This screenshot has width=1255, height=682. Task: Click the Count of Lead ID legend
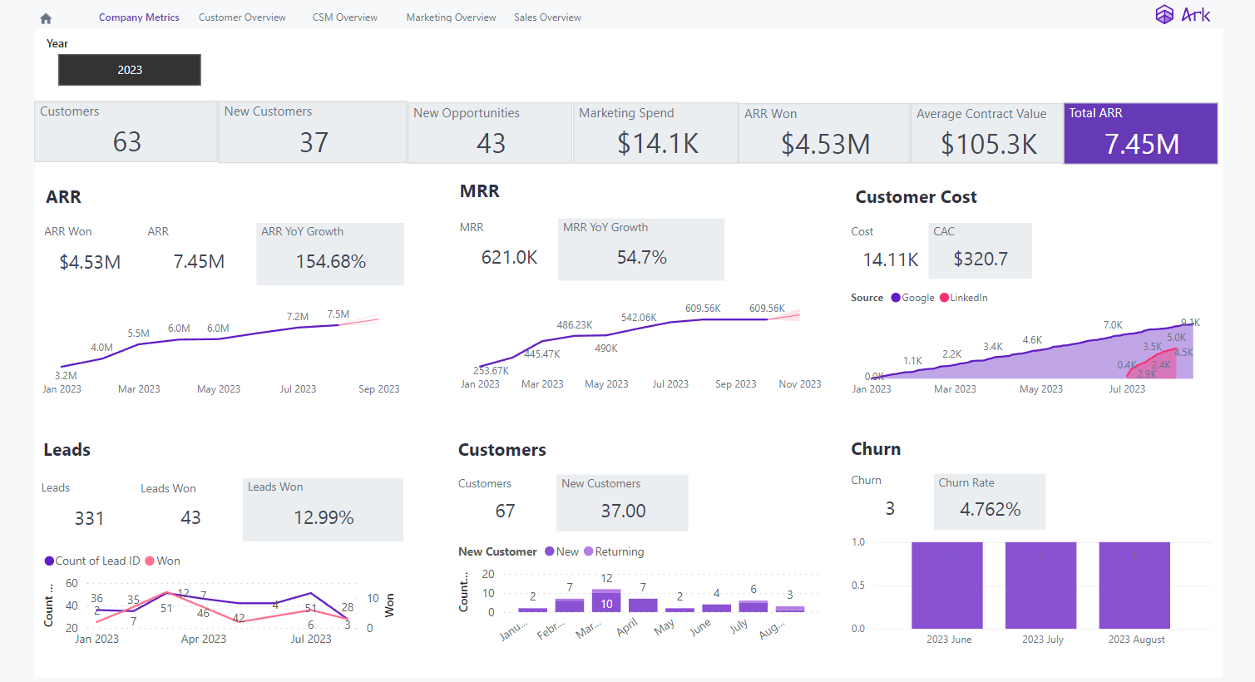click(x=94, y=561)
